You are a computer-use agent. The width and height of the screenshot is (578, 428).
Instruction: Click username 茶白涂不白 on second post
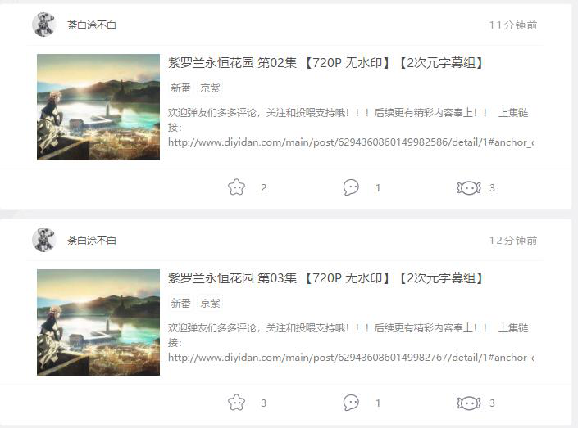click(x=92, y=241)
